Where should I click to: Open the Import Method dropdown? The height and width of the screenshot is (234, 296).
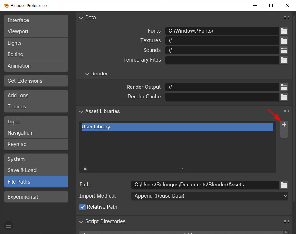[209, 196]
